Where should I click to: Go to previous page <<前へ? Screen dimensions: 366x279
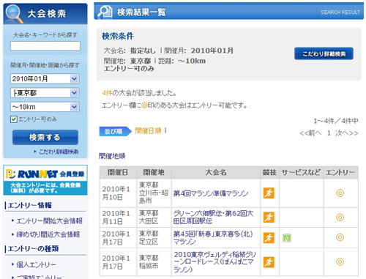310,133
